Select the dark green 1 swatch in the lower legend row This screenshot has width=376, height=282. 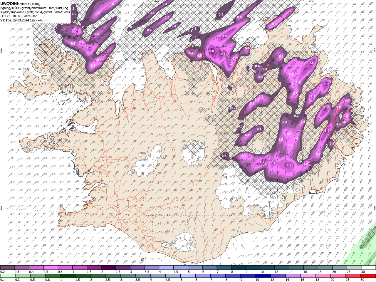pyautogui.click(x=67, y=276)
